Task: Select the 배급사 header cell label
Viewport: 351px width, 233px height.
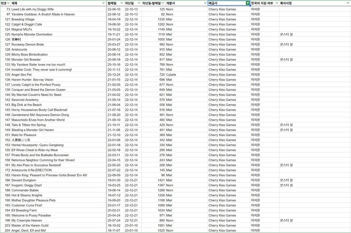Action: click(x=213, y=3)
